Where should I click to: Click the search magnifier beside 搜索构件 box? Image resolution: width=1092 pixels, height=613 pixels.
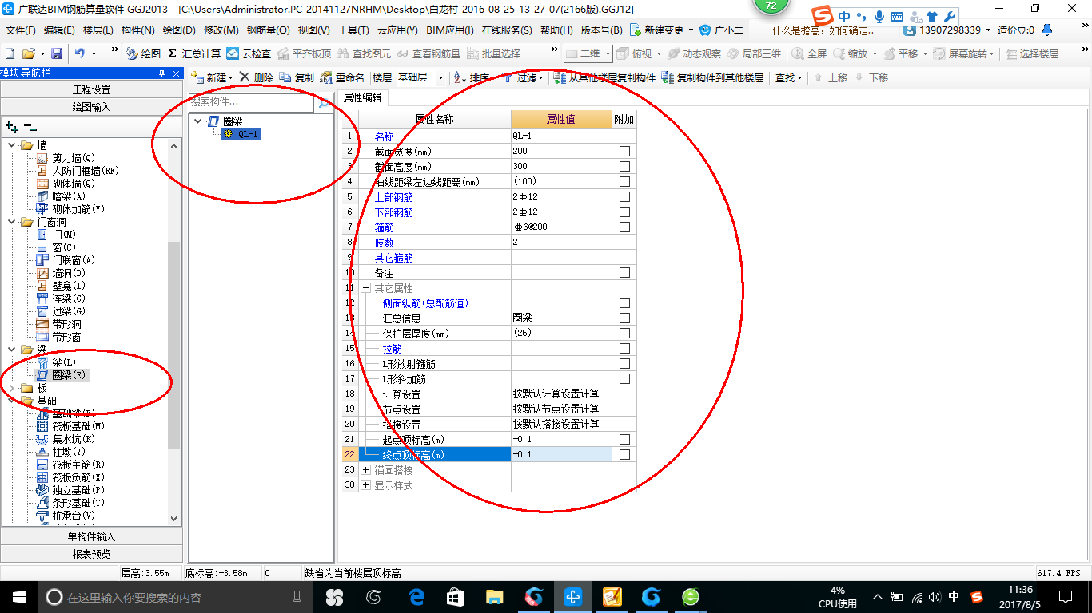(x=324, y=102)
